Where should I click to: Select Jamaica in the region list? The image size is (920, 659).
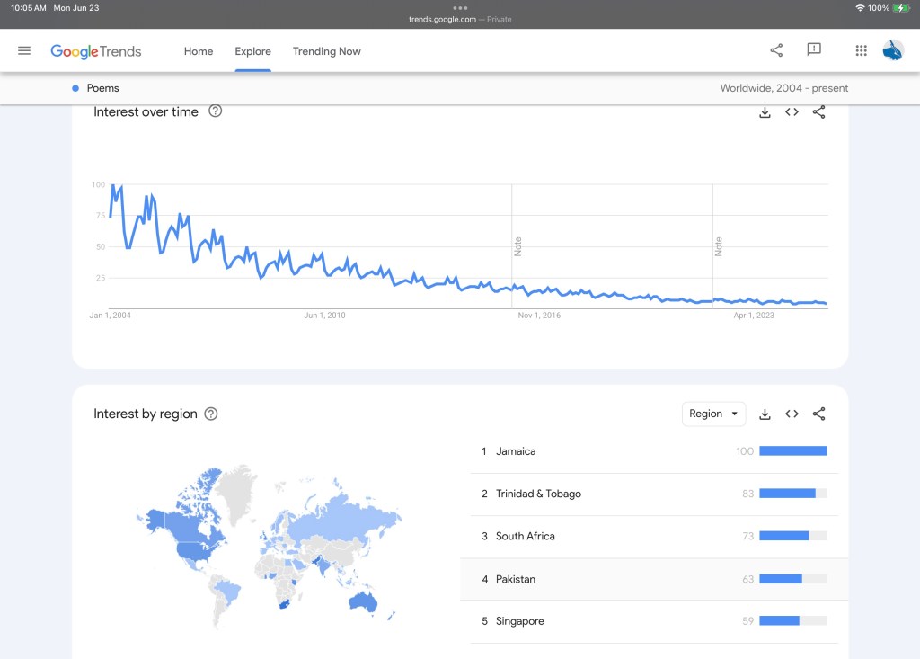tap(516, 451)
